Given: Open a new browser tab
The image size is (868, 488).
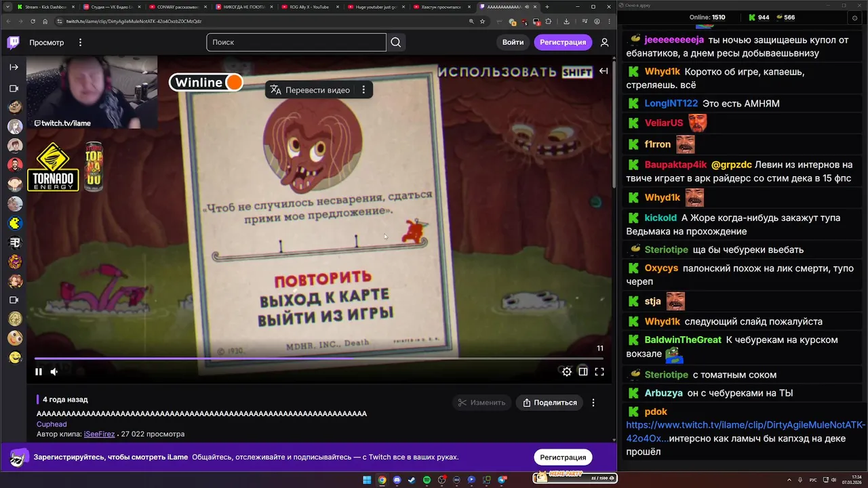Looking at the screenshot, I should pos(547,7).
